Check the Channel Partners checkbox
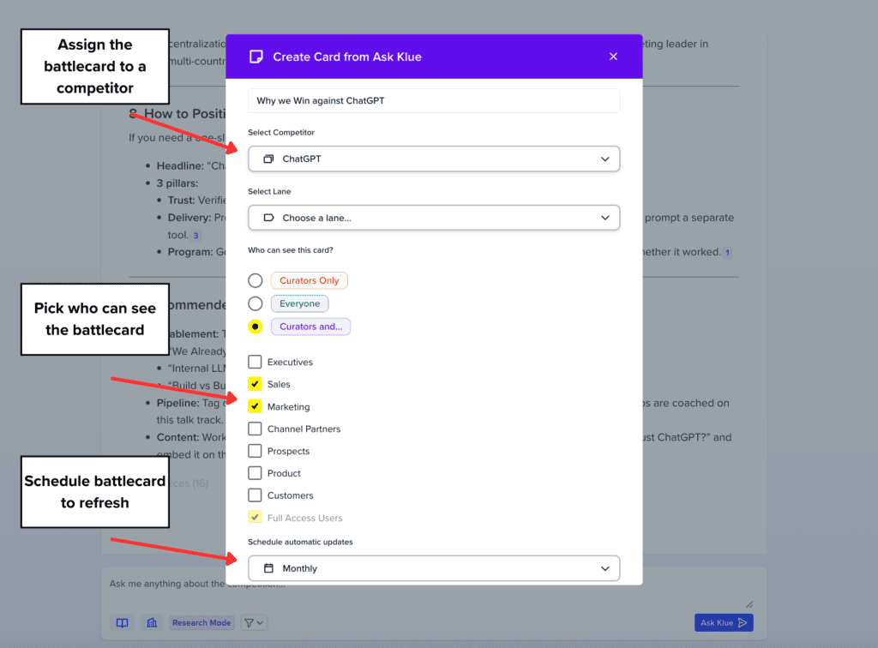The height and width of the screenshot is (648, 878). tap(255, 429)
